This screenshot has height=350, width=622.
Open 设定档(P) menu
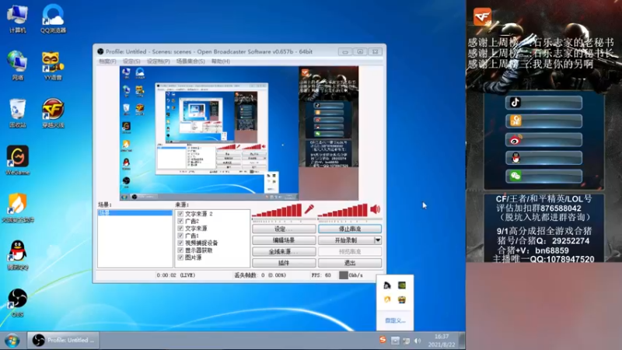(x=159, y=61)
